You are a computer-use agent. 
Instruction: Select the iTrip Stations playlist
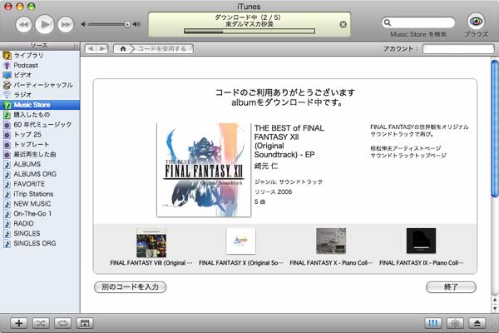click(40, 194)
